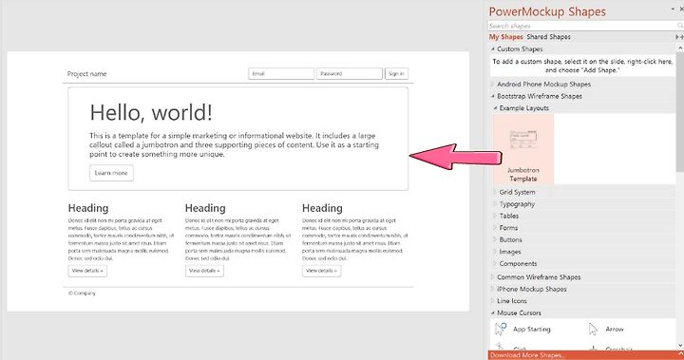The height and width of the screenshot is (360, 684).
Task: Click the Download More Shapes link
Action: [526, 355]
